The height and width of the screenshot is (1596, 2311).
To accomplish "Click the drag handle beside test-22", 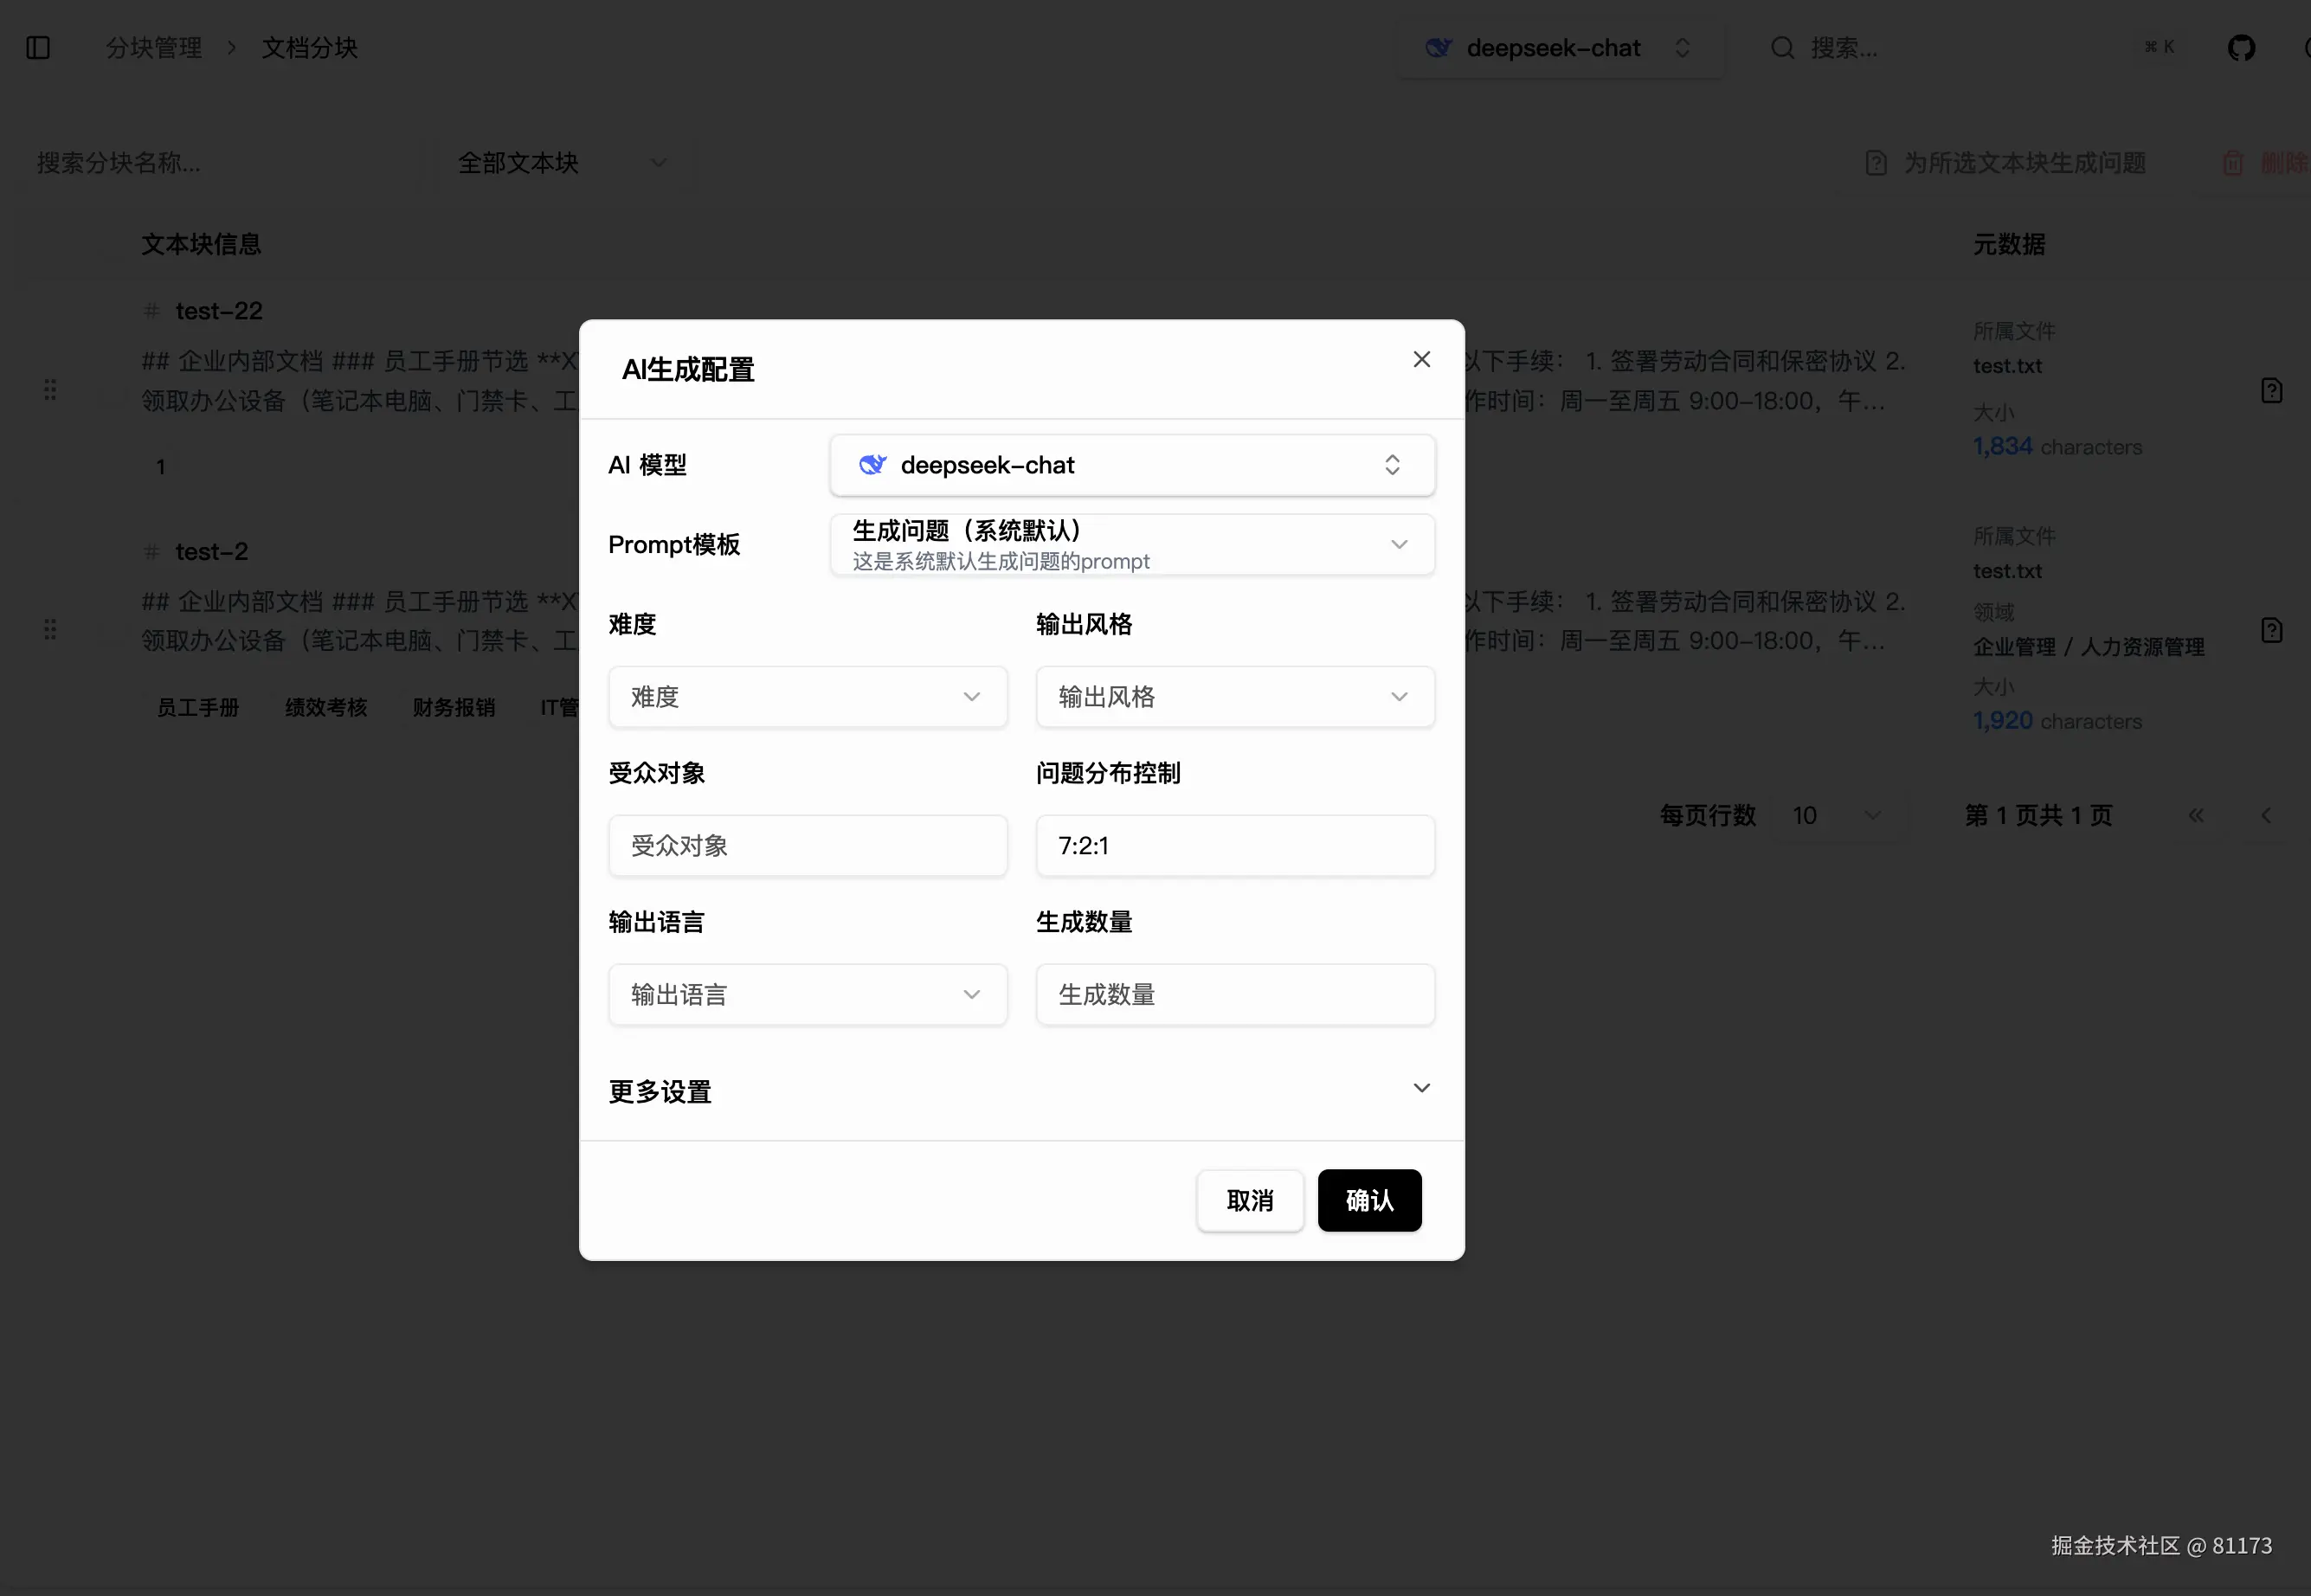I will click(x=50, y=390).
